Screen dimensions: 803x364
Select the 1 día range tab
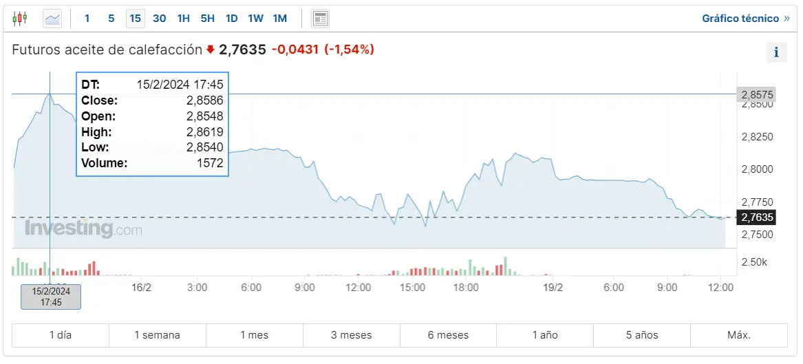coord(61,335)
